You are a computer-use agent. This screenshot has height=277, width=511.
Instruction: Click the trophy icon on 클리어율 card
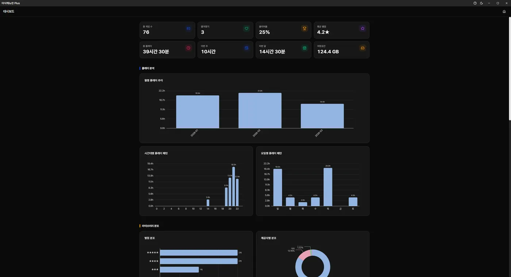[x=304, y=28]
